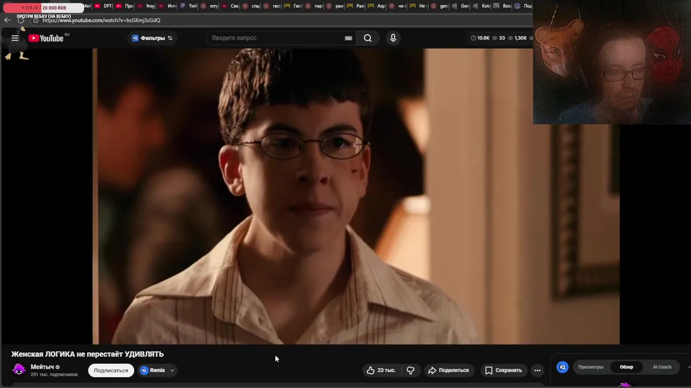Screen dimensions: 691x388
Task: Share the video via Поделиться
Action: 448,370
